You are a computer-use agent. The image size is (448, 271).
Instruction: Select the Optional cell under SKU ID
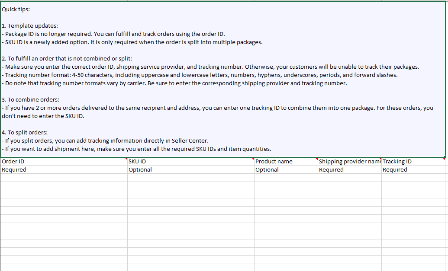(x=190, y=170)
